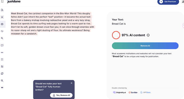Click the justdone logo

coord(14,2)
